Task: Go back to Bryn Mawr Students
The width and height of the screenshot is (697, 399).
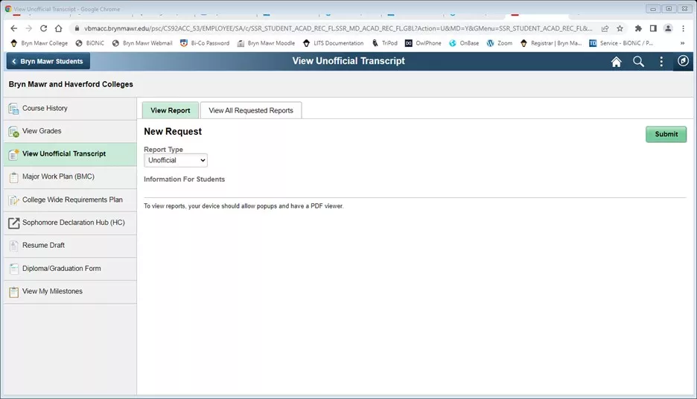Action: point(48,61)
